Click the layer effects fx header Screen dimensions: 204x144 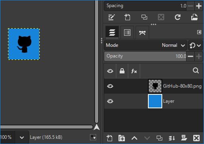click(134, 71)
